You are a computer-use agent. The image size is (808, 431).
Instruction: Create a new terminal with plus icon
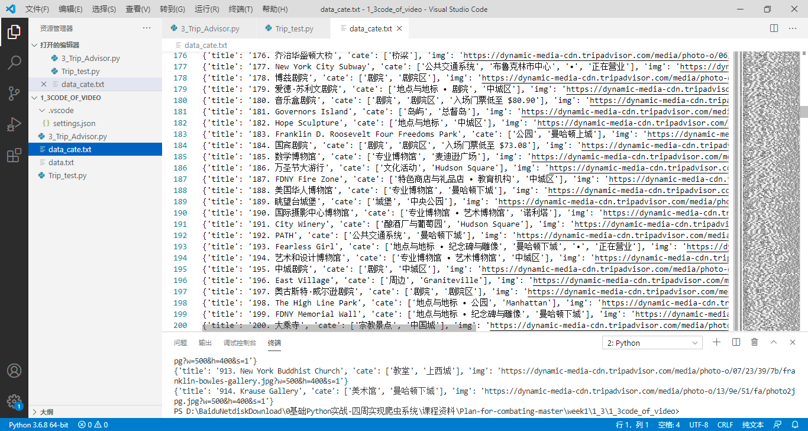[x=717, y=342]
